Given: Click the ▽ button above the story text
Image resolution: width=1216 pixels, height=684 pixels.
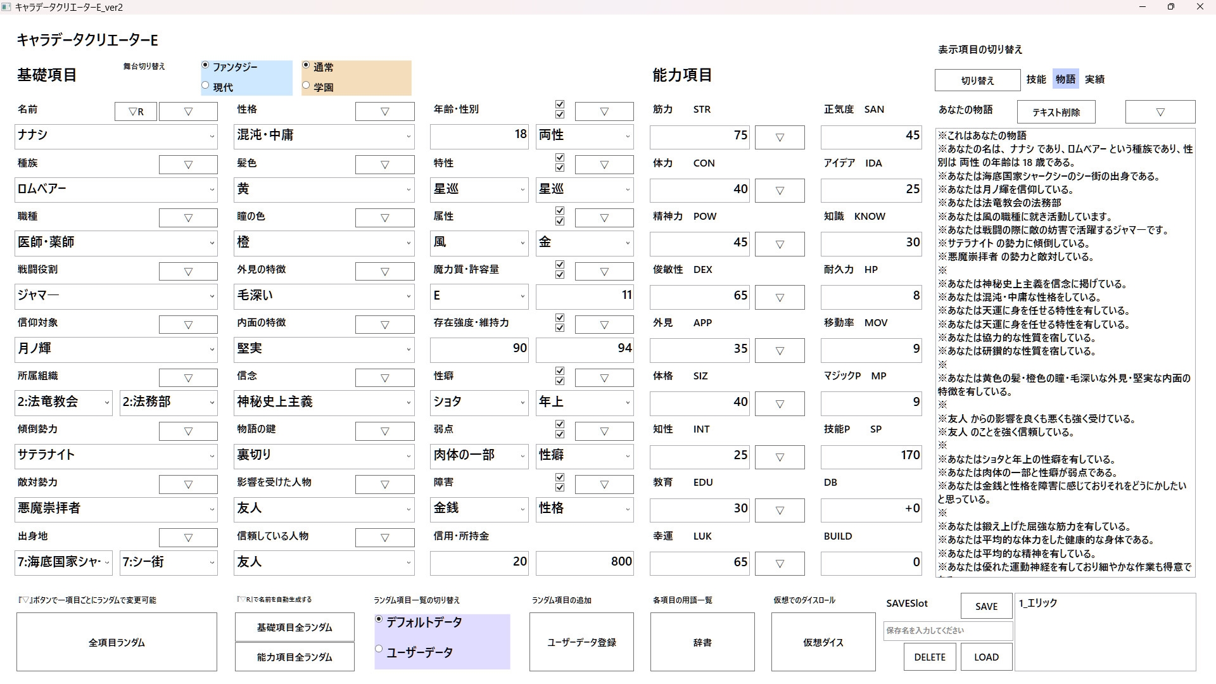Looking at the screenshot, I should click(1160, 112).
